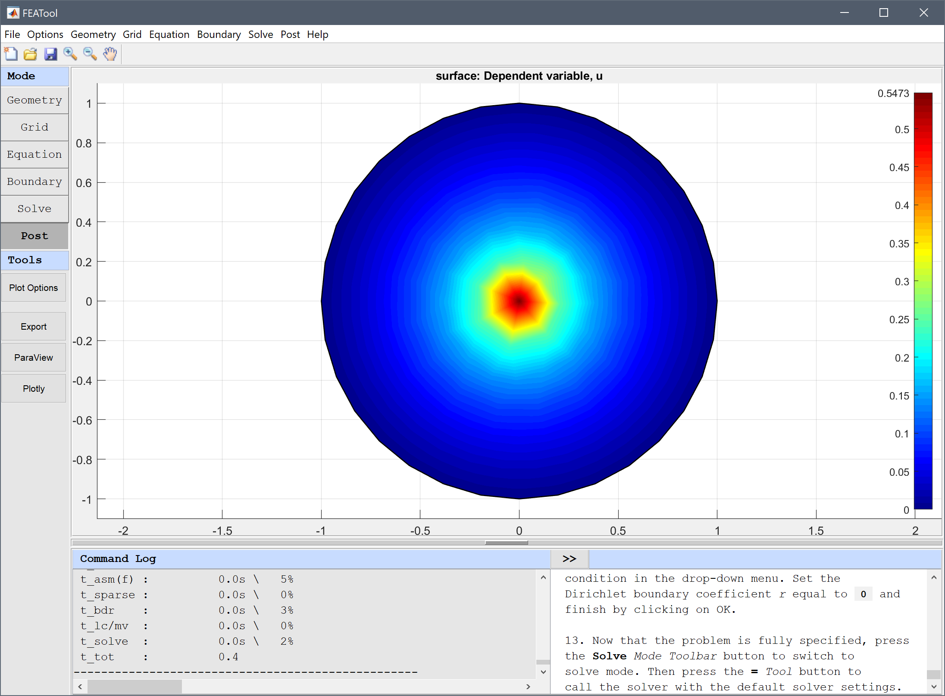The image size is (945, 696).
Task: Click the Command Log header label
Action: click(x=118, y=559)
